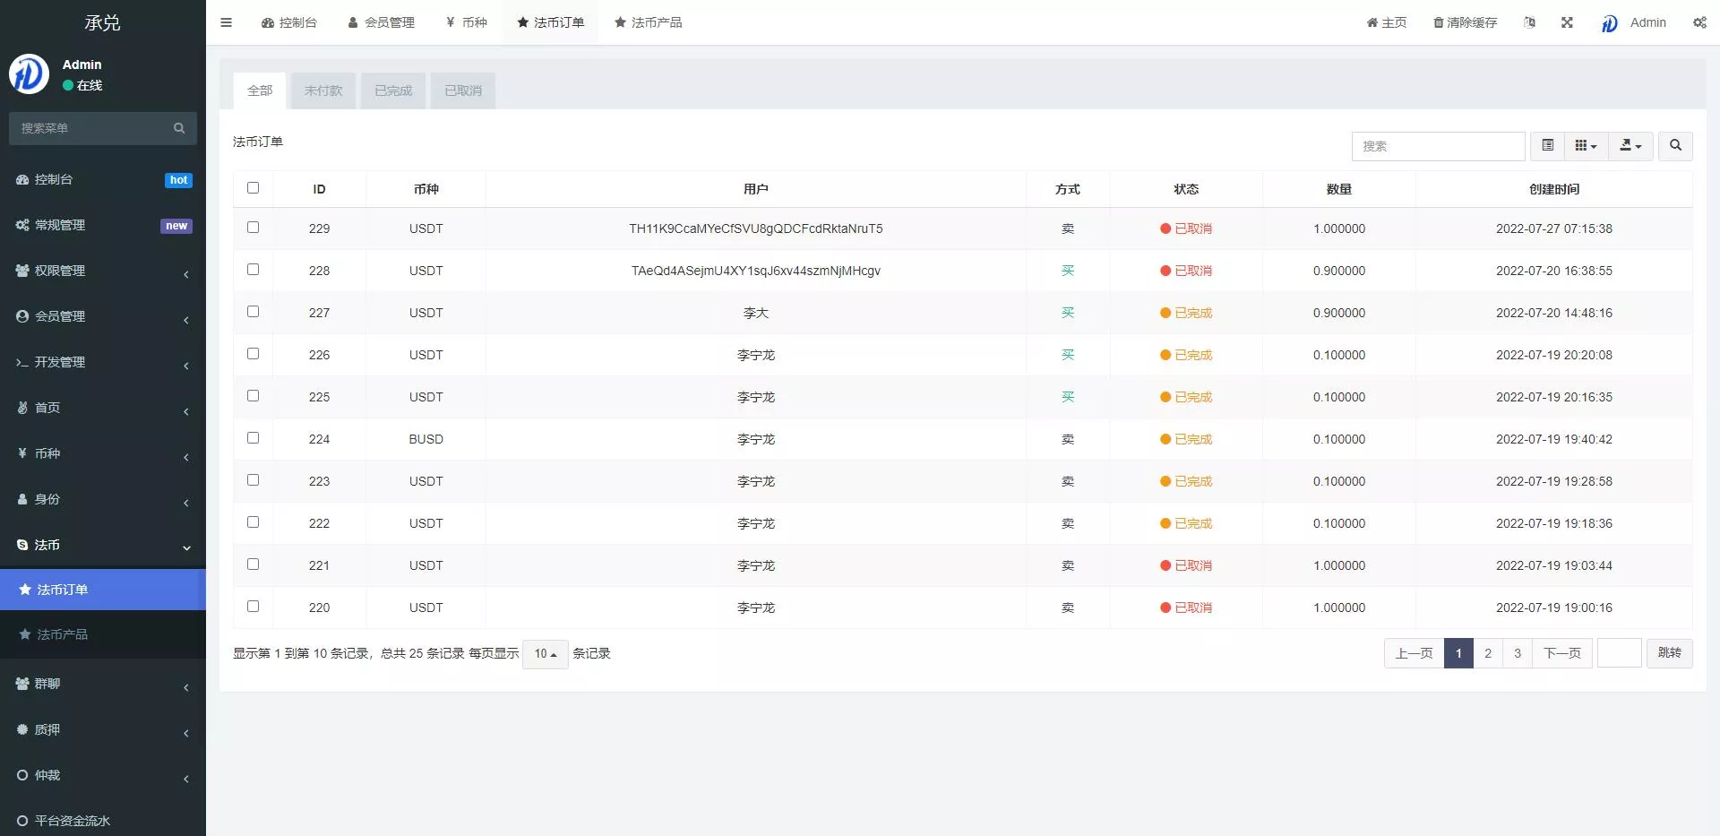
Task: Click the 搜索菜单 sidebar search field
Action: tap(93, 128)
